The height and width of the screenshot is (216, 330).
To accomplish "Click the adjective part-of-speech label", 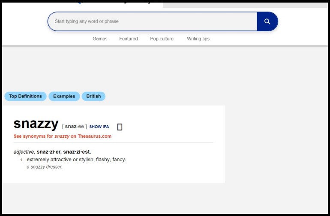I will click(24, 152).
